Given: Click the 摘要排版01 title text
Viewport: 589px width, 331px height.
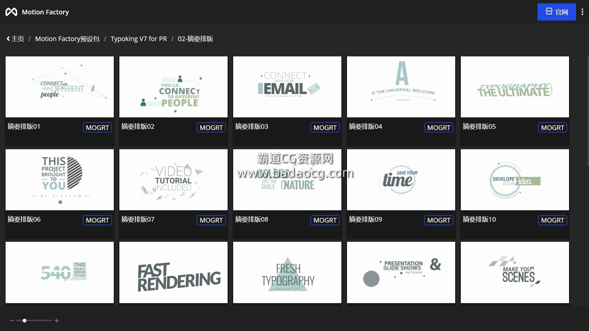Looking at the screenshot, I should 24,126.
